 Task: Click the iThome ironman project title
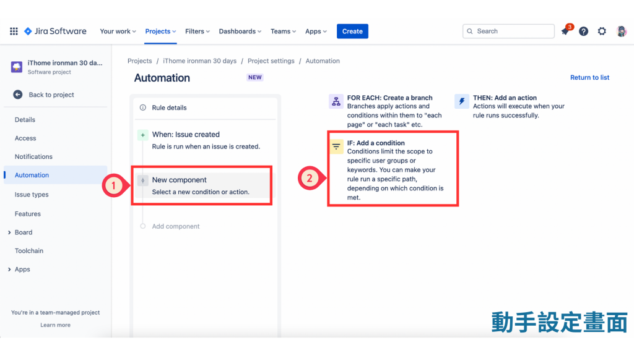64,63
